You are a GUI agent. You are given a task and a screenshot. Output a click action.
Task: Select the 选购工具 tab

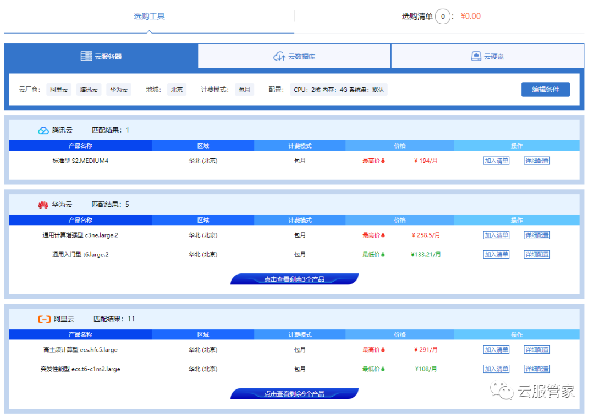point(149,17)
